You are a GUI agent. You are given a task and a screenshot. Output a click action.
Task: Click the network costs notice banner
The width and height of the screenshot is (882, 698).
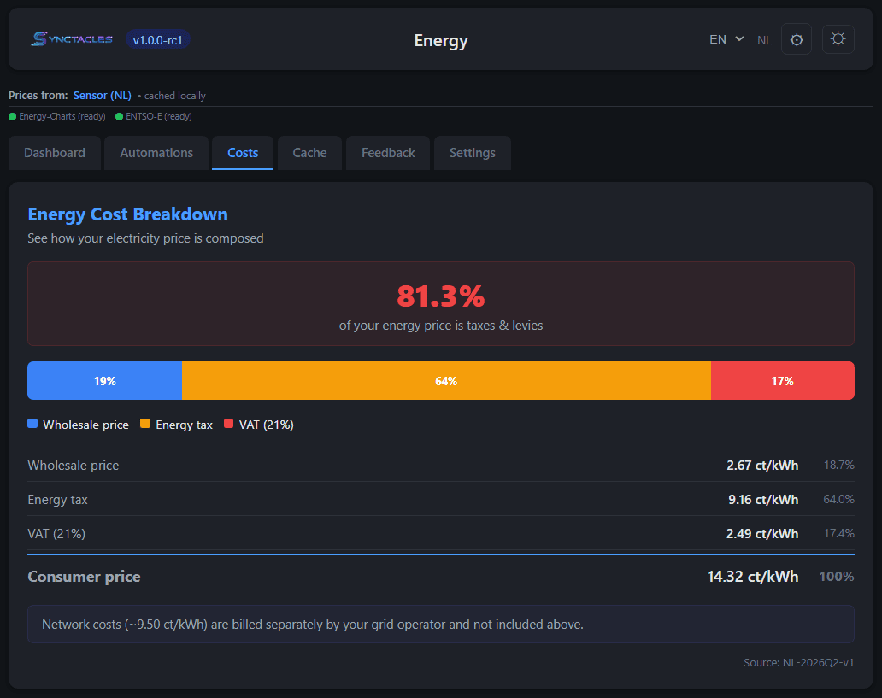click(x=441, y=624)
